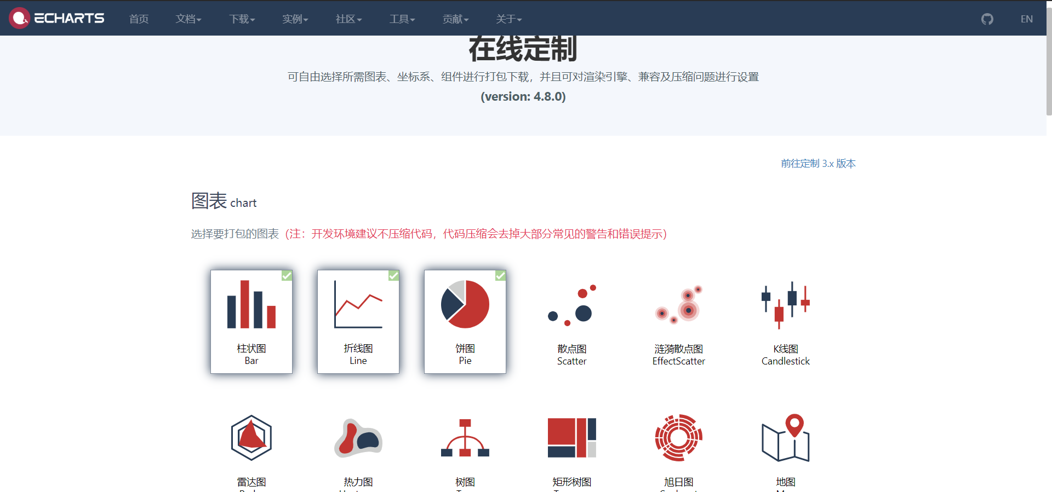
Task: Select the sunburst 旭日图 icon
Action: [679, 438]
